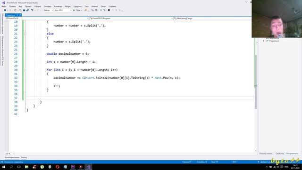Click the Save All toolbar icon
Viewport: 302px width, 170px height.
point(27,10)
